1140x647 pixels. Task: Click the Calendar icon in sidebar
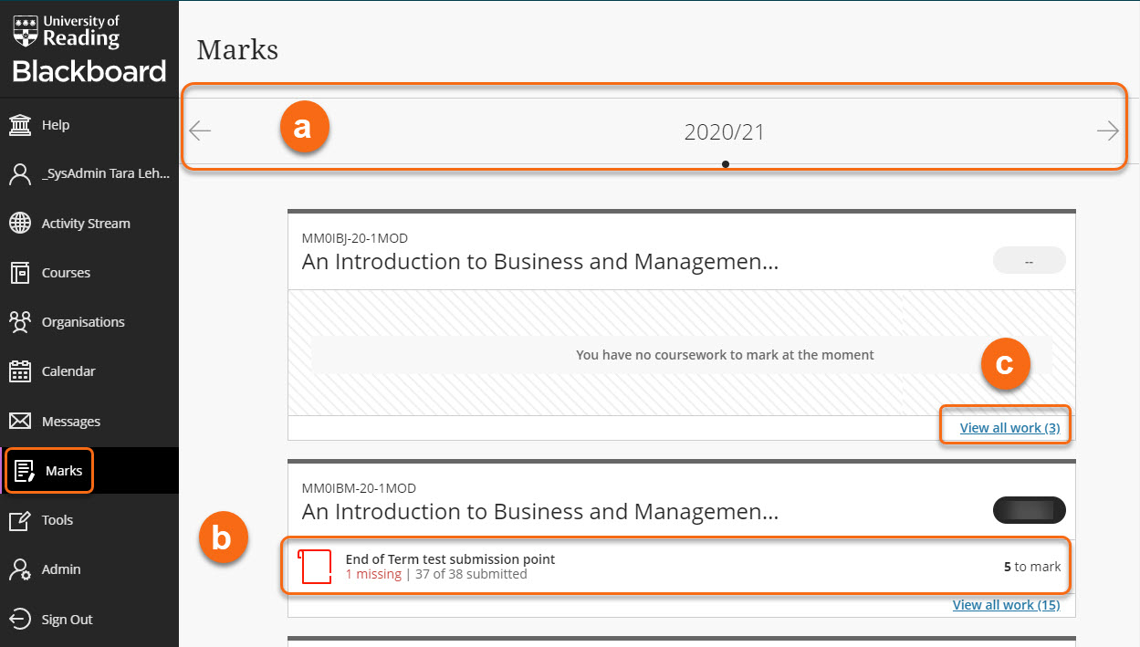pos(20,371)
